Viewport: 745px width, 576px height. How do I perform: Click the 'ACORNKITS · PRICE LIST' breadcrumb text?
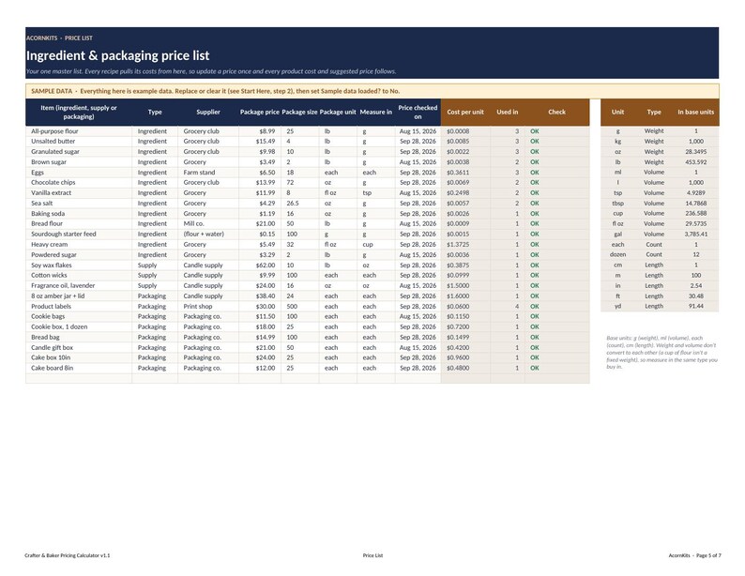59,38
